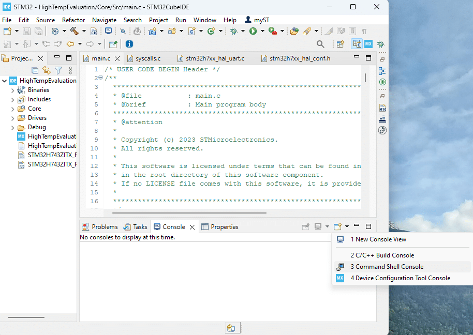Click the Project Explorer horizontal scrollbar
This screenshot has height=335, width=473.
pyautogui.click(x=26, y=317)
